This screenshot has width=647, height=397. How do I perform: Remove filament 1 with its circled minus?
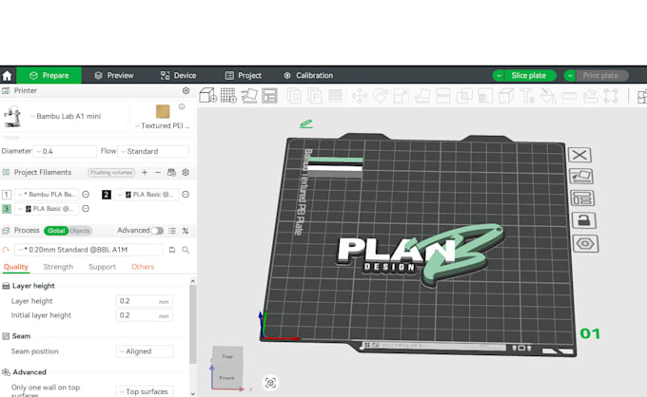(x=86, y=195)
